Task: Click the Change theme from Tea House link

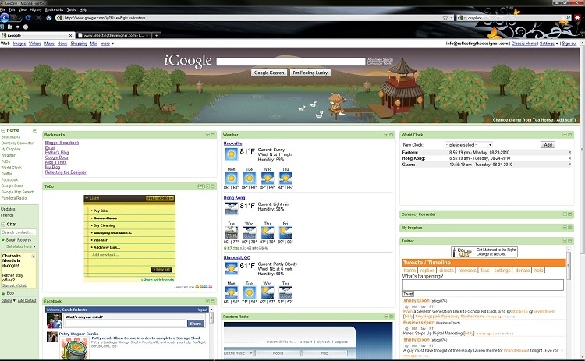Action: click(x=523, y=120)
